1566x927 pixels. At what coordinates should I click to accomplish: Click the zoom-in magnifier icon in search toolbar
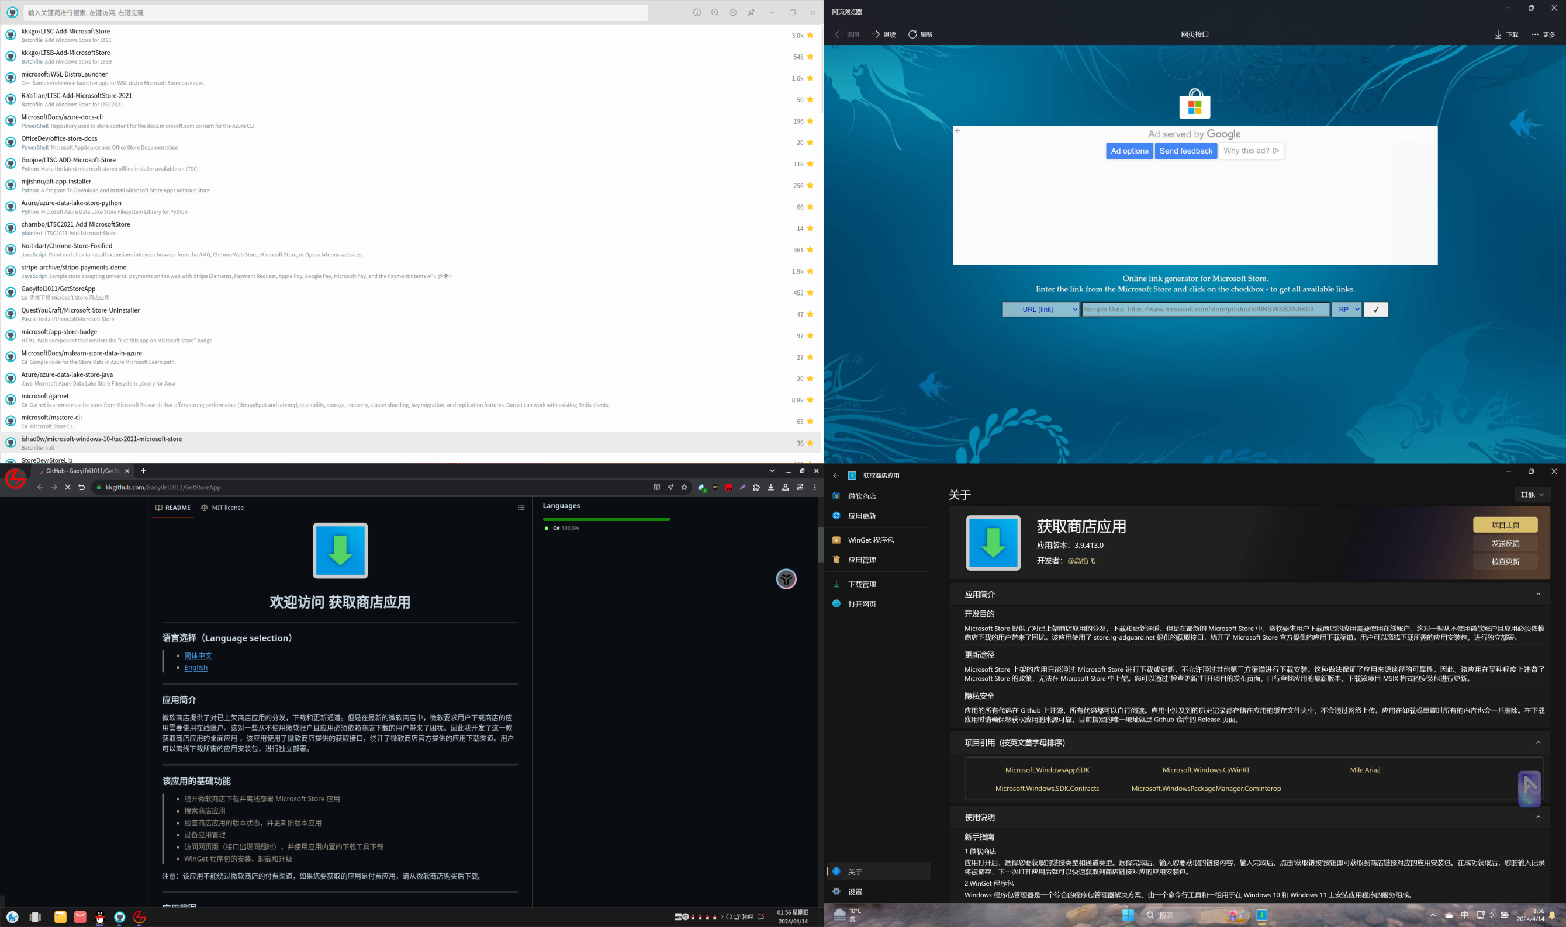(714, 12)
